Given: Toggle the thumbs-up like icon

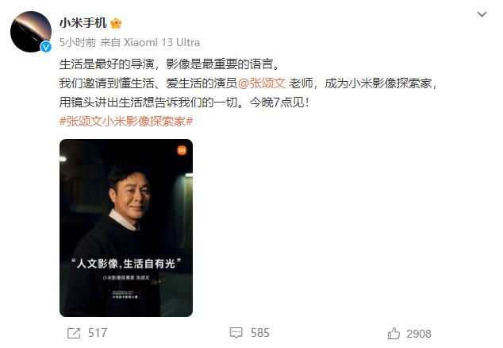Looking at the screenshot, I should (394, 334).
